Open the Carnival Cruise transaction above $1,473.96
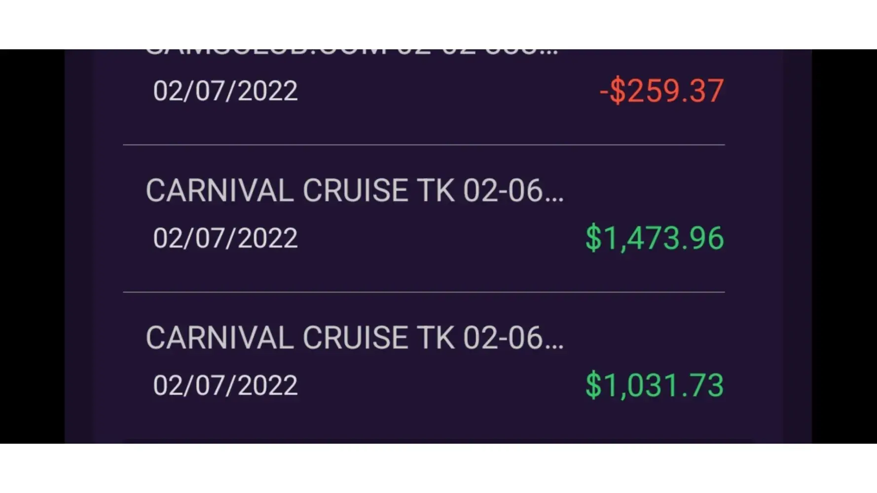Screen dimensions: 877x493 [x=354, y=191]
